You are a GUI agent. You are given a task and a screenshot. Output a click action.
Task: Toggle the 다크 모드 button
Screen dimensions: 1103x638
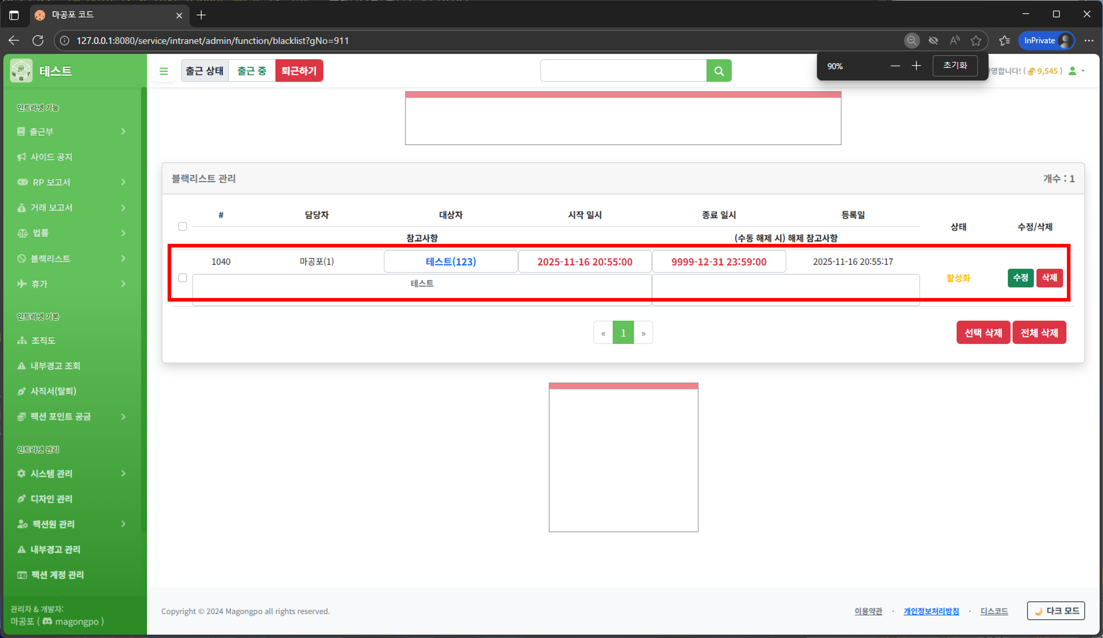pyautogui.click(x=1055, y=611)
